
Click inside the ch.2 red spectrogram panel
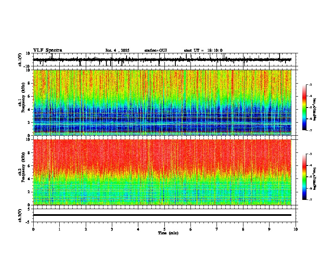162,172
